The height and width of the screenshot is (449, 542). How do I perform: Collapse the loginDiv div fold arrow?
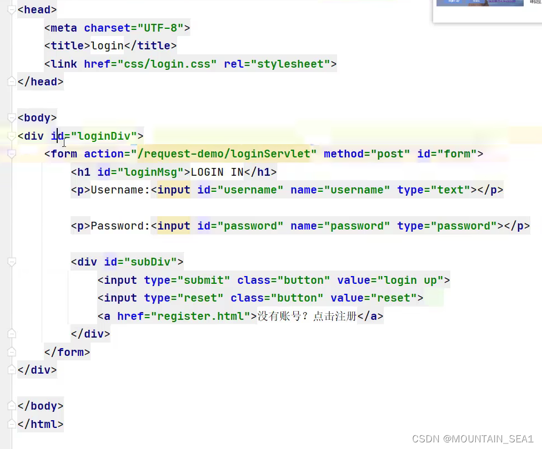click(11, 136)
